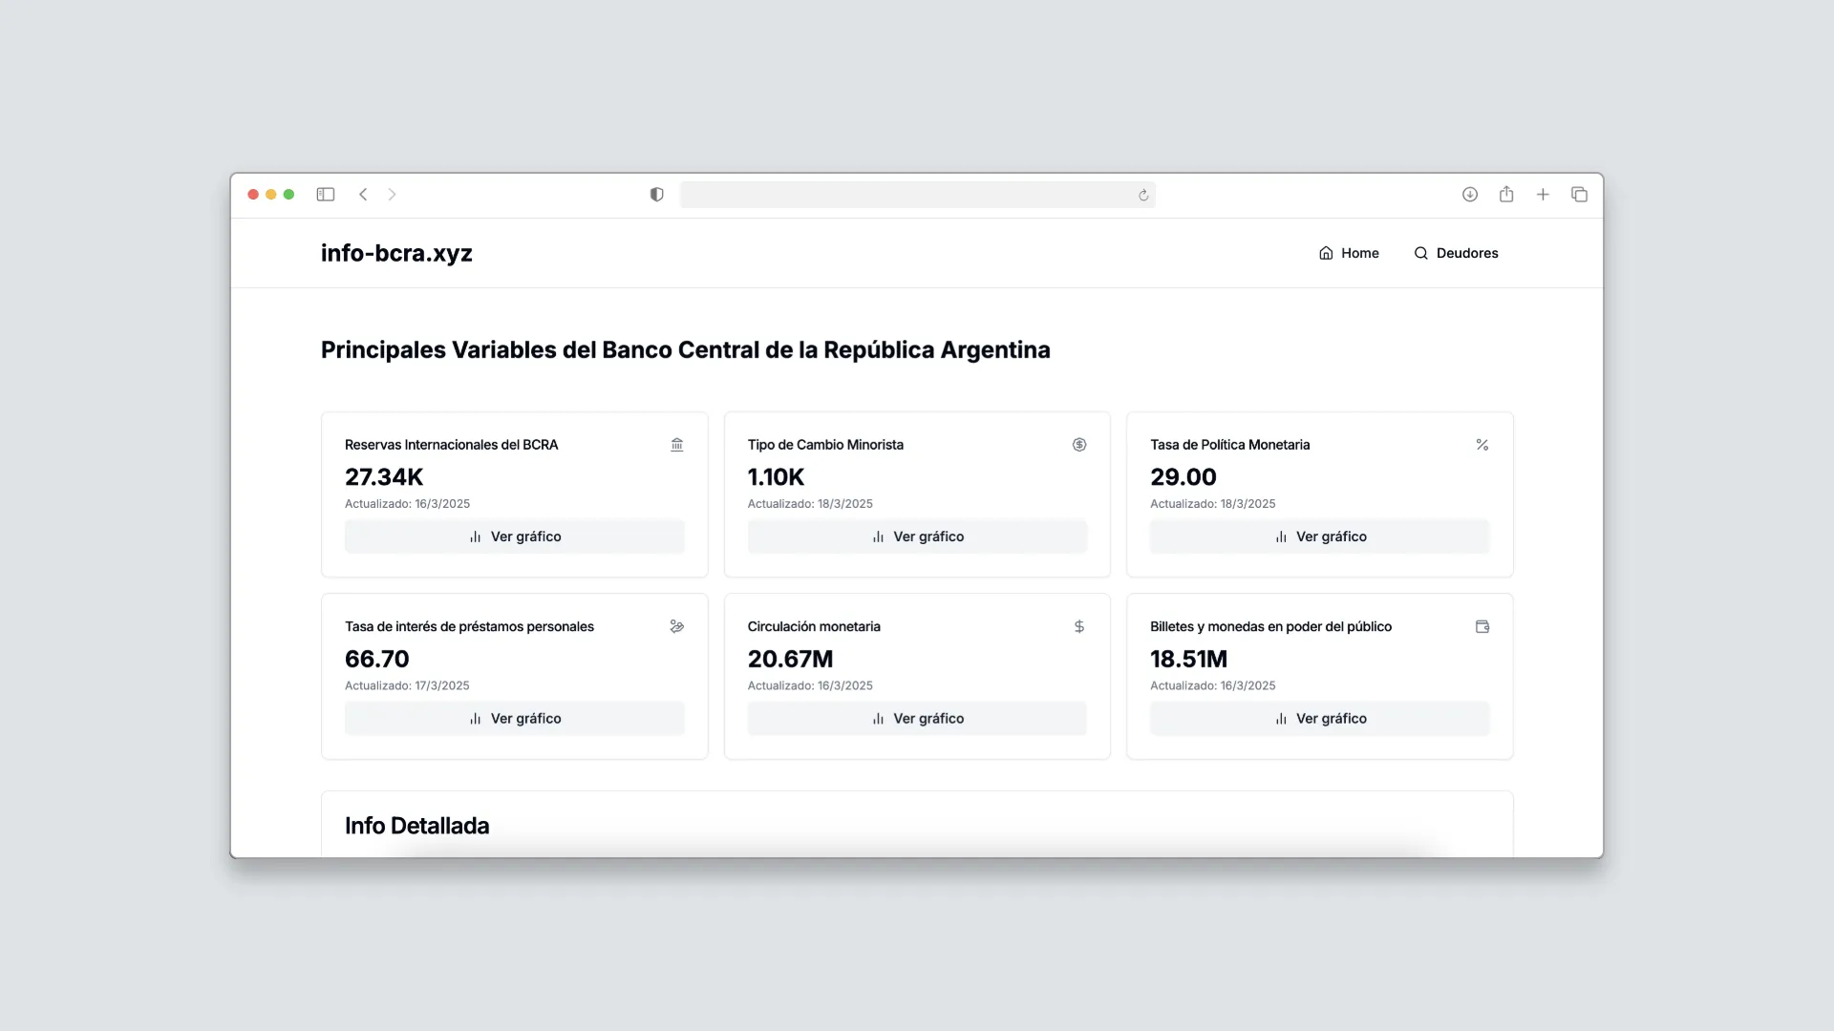Click the banknote icon on Billetes y monedas card
This screenshot has width=1834, height=1031.
[x=1482, y=626]
